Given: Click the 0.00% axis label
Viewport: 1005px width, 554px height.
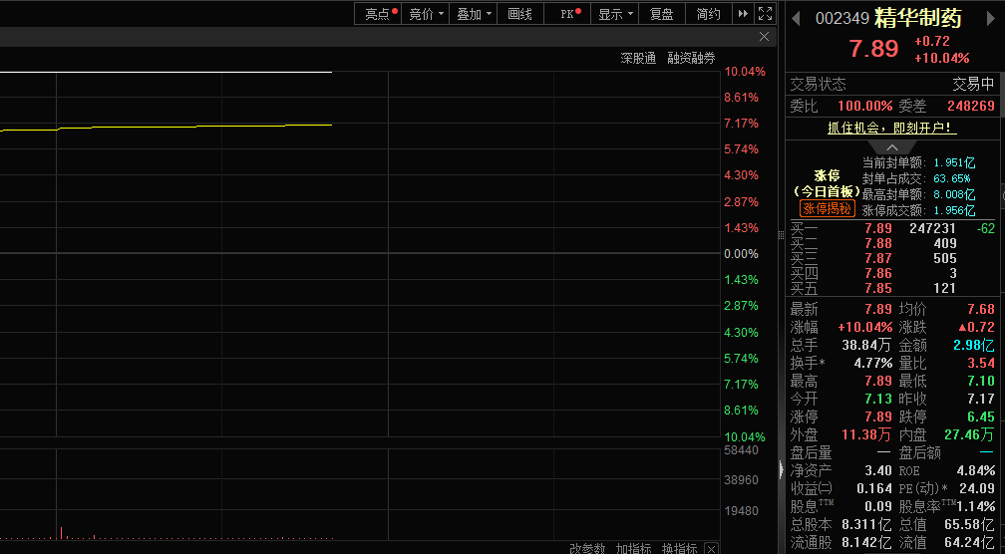Looking at the screenshot, I should tap(741, 254).
